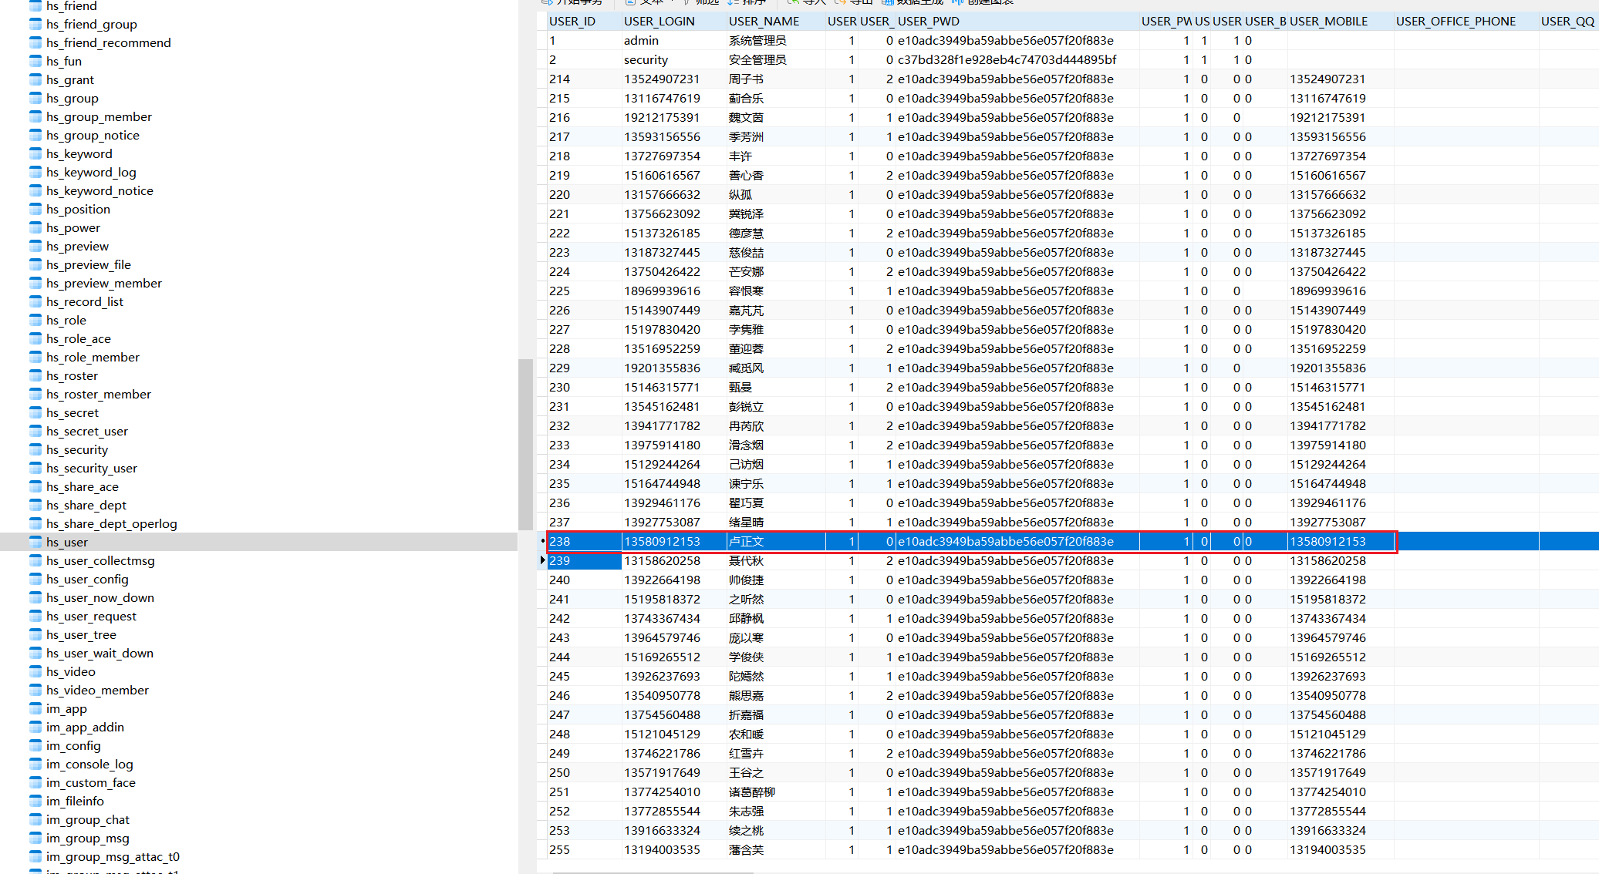1599x874 pixels.
Task: Select the hs_preview_file table entry
Action: click(x=88, y=264)
